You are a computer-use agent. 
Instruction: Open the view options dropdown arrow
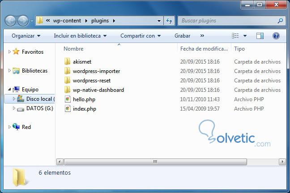pos(245,36)
